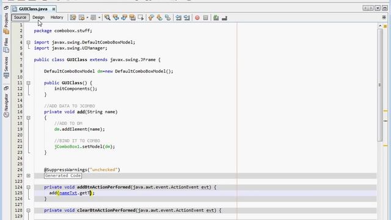This screenshot has height=220, width=391.
Task: Start macro recording with red circle icon
Action: point(197,18)
